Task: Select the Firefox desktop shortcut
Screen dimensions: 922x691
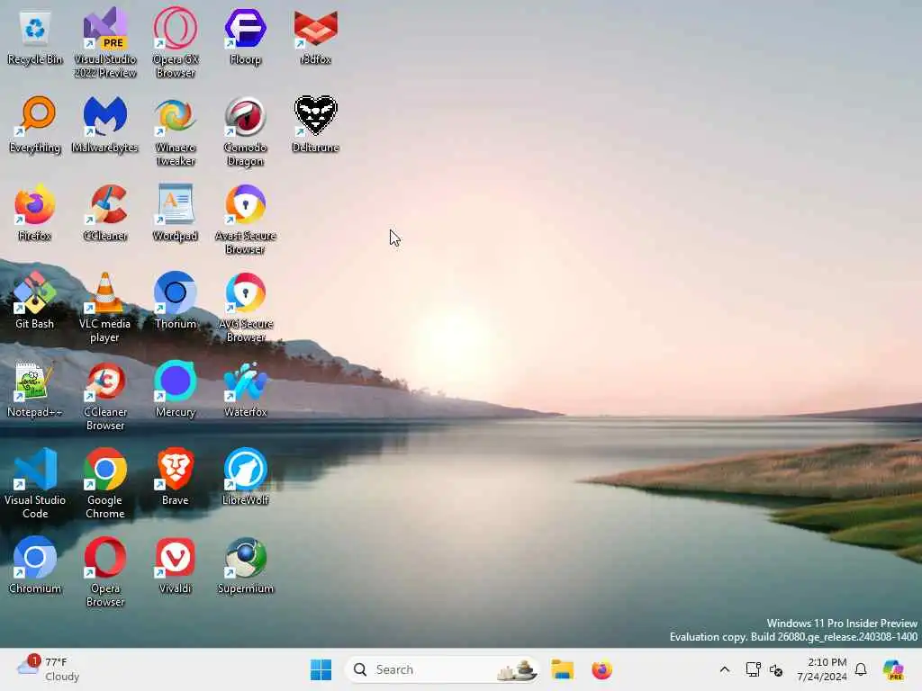Action: pyautogui.click(x=35, y=212)
